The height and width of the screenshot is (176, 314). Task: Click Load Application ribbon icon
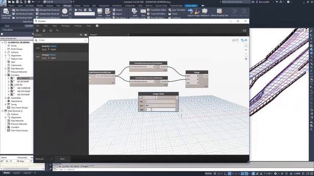tap(134, 11)
